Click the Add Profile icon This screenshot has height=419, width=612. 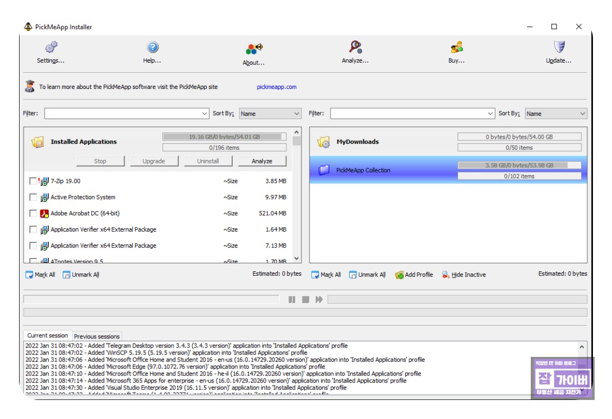[399, 275]
